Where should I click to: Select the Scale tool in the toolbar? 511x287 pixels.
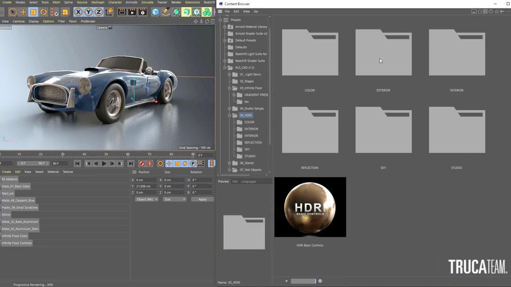(33, 12)
